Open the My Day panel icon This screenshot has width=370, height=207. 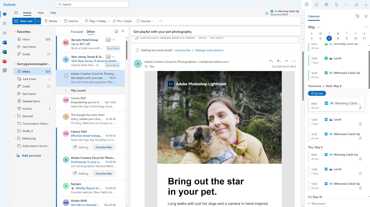[x=307, y=4]
